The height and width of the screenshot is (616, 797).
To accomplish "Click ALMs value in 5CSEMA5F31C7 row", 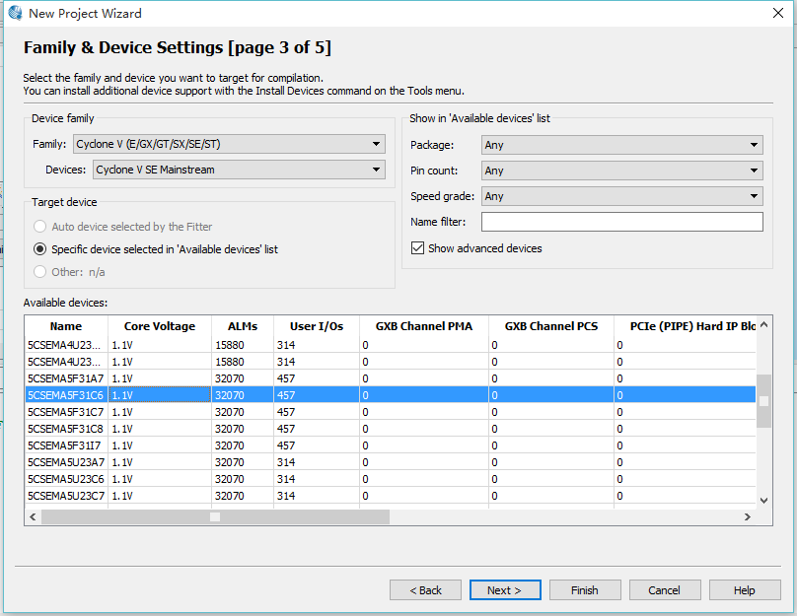I will (229, 412).
